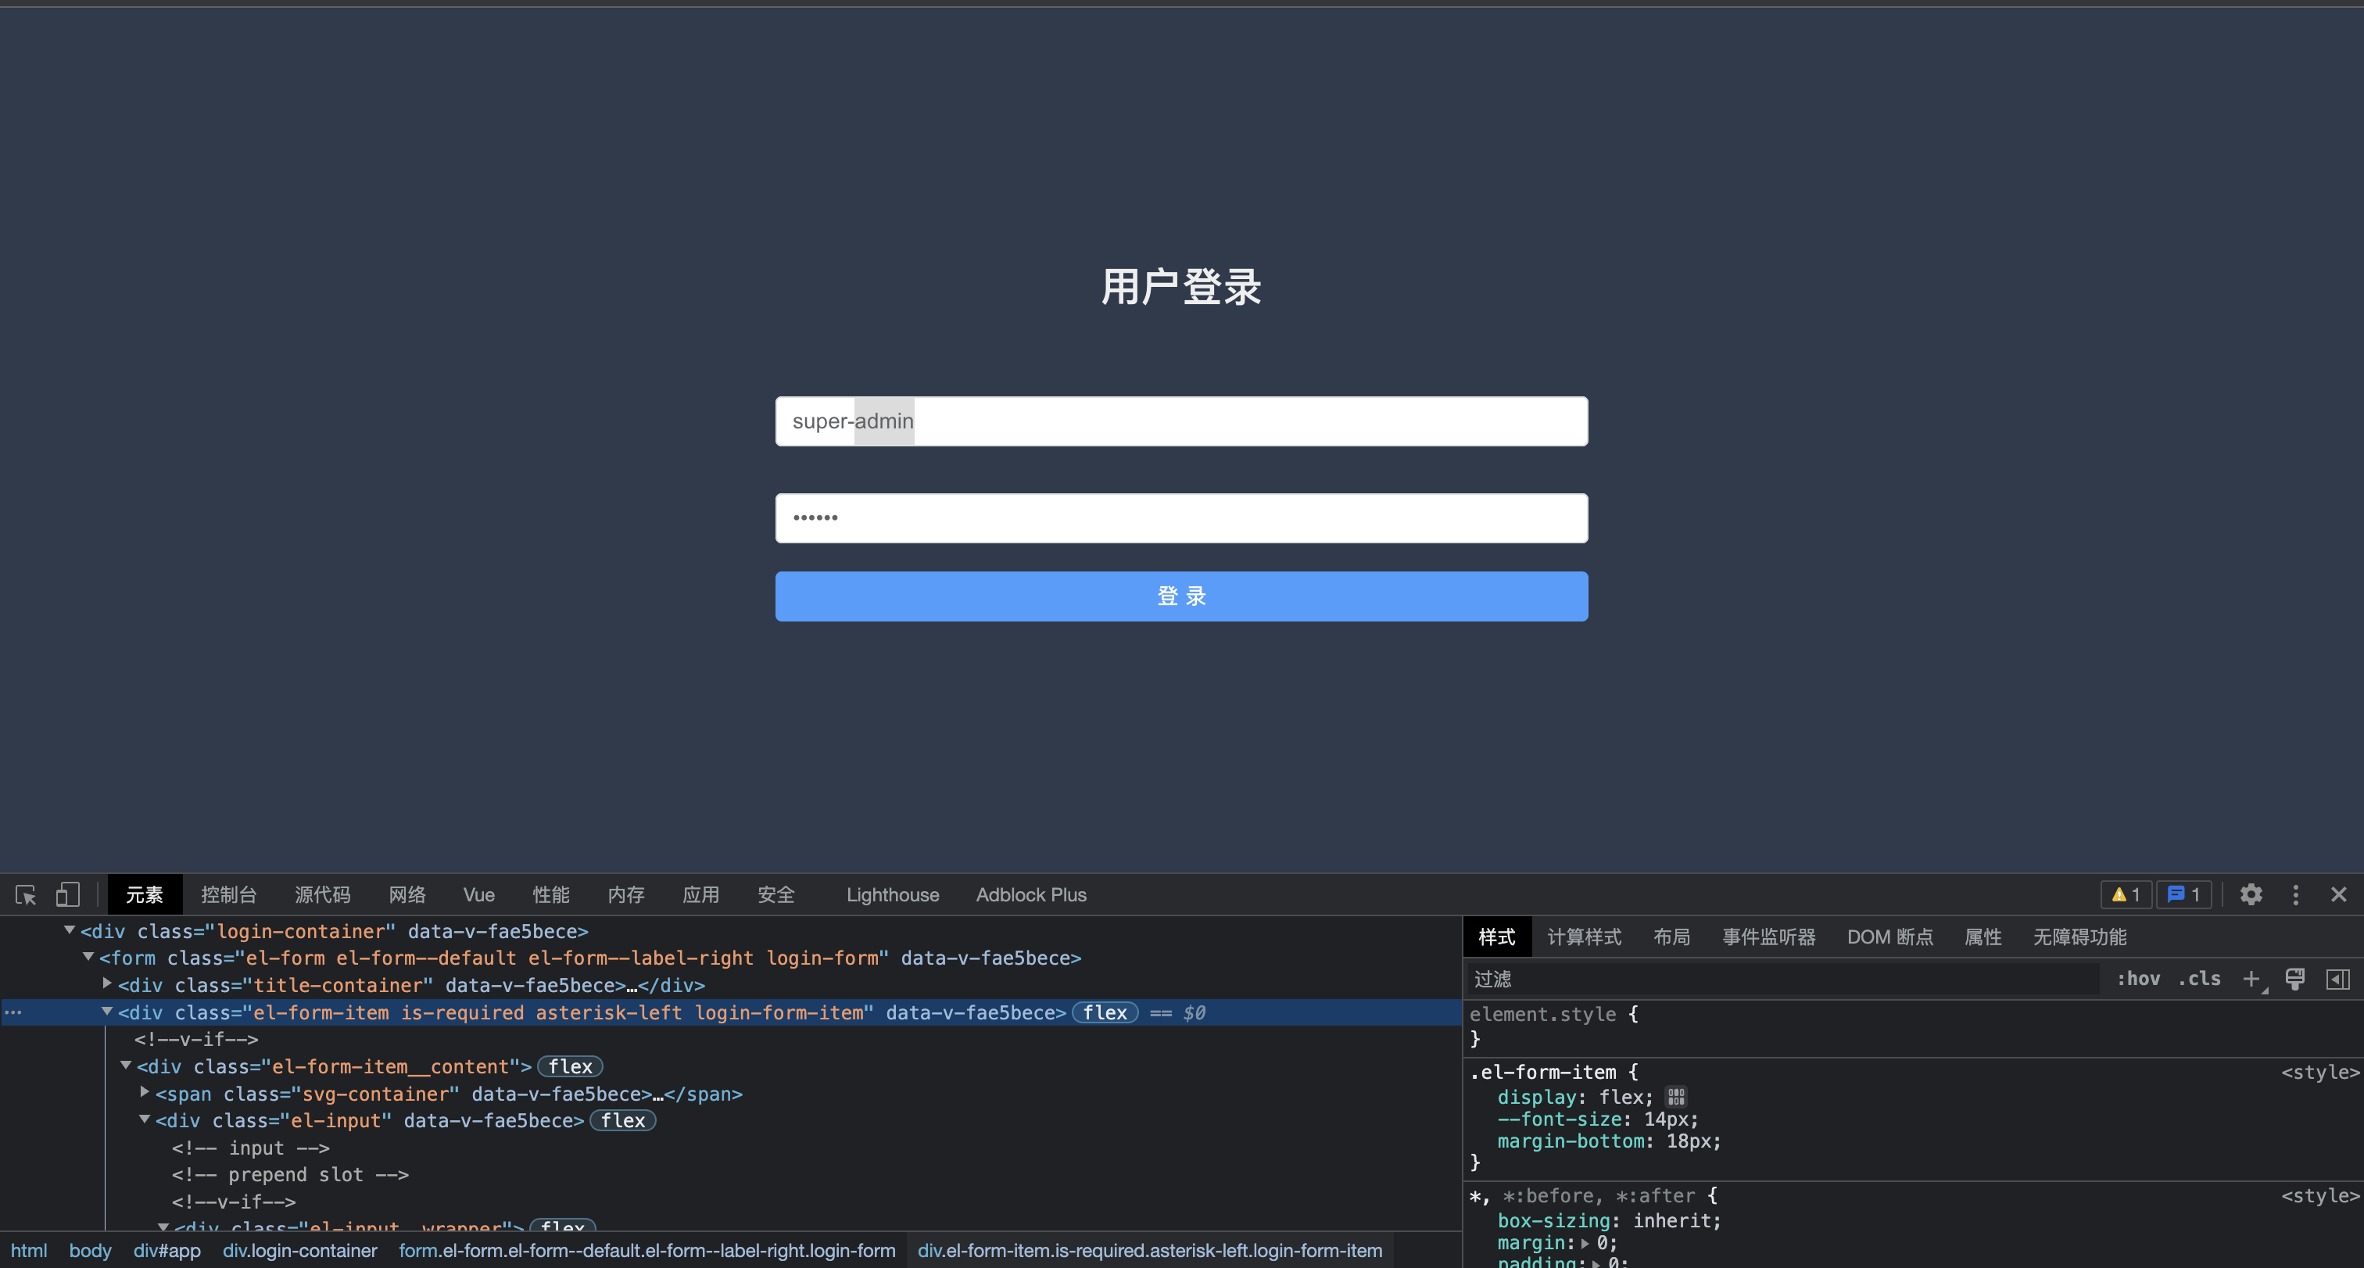The height and width of the screenshot is (1268, 2364).
Task: Add a new style rule plus icon
Action: point(2251,979)
